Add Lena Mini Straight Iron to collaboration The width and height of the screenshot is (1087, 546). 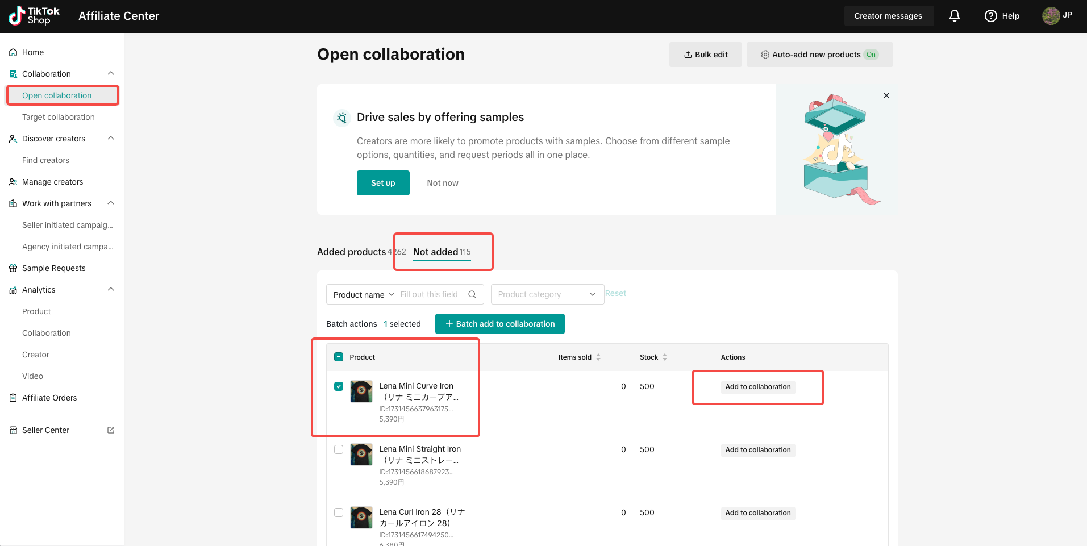(758, 450)
